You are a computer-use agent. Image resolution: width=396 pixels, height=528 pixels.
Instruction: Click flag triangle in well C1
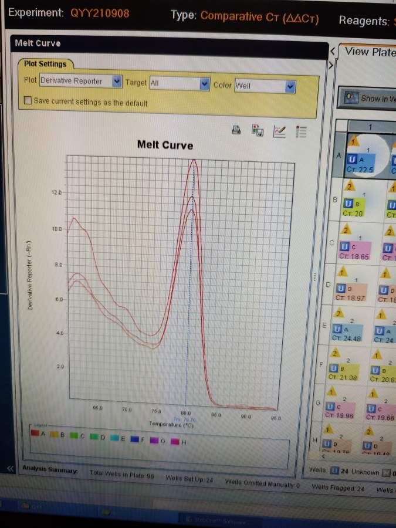pyautogui.click(x=346, y=231)
